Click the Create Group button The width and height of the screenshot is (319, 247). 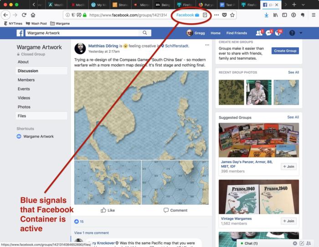pyautogui.click(x=285, y=51)
